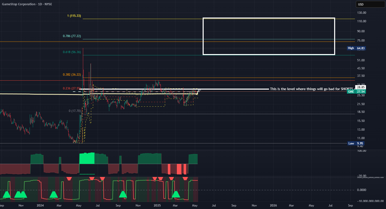Select the 0.618 (56.36) Fibonacci level label
386x209 pixels.
(x=72, y=52)
